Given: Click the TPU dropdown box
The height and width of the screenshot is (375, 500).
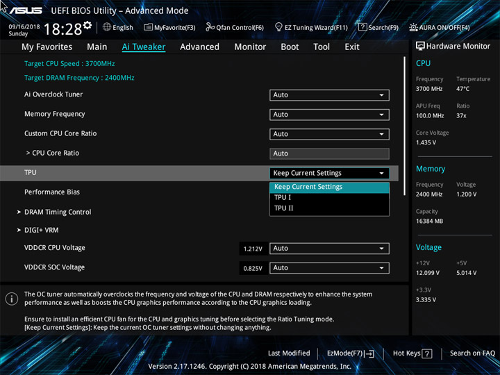Looking at the screenshot, I should point(329,173).
